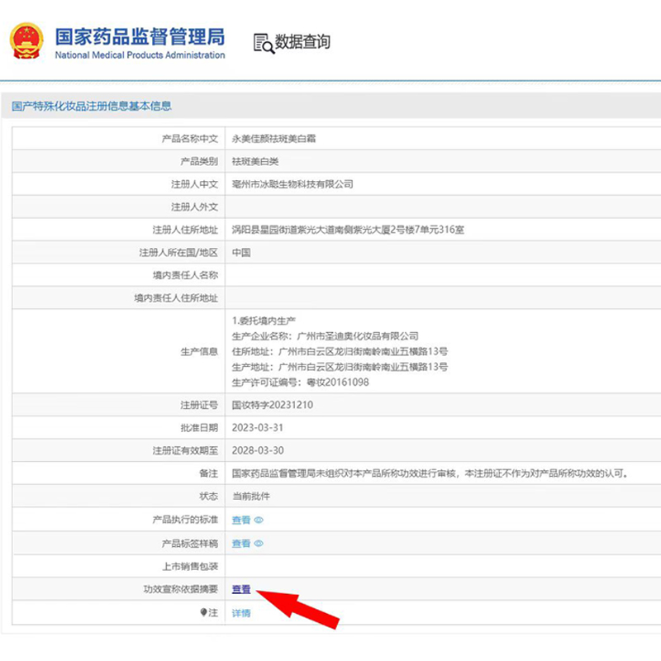This screenshot has height=661, width=661.
Task: Click label 功效宣称依据摘要
Action: 180,589
